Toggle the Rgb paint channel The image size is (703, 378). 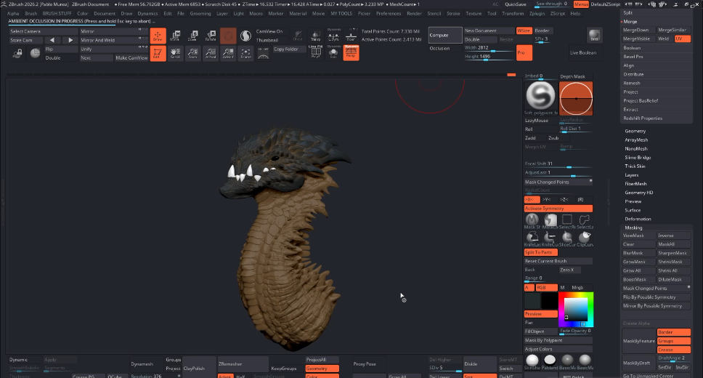coord(547,287)
